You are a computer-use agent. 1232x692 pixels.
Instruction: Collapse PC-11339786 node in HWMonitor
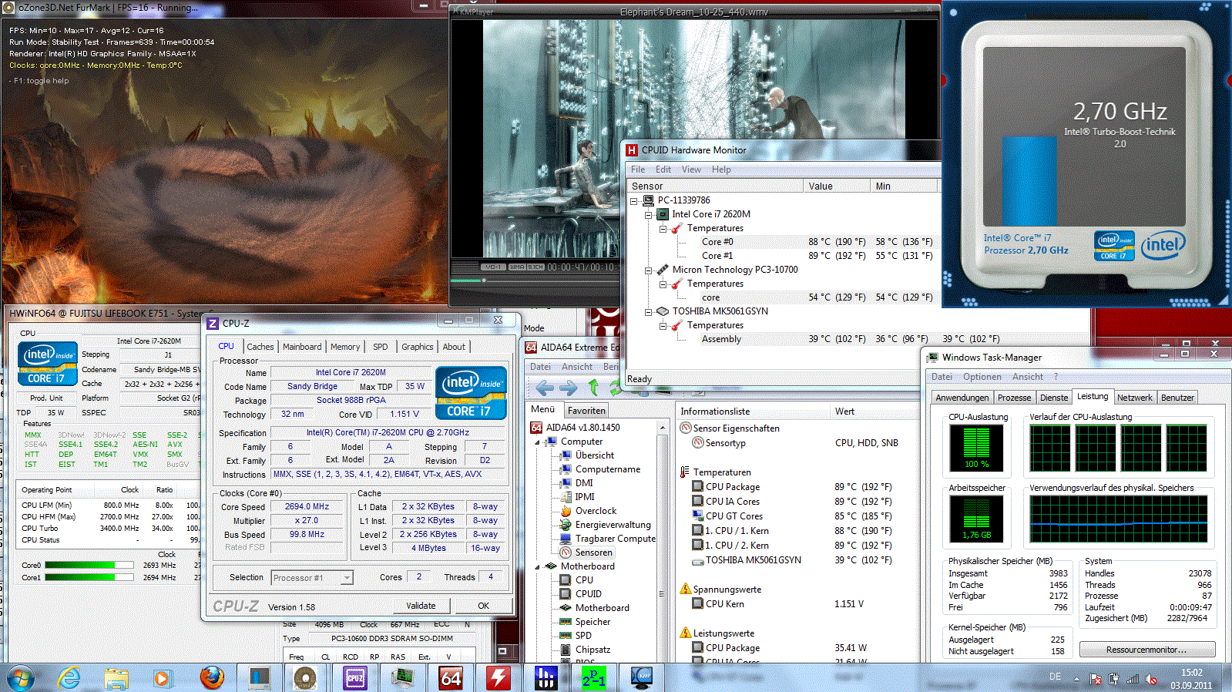click(x=634, y=200)
